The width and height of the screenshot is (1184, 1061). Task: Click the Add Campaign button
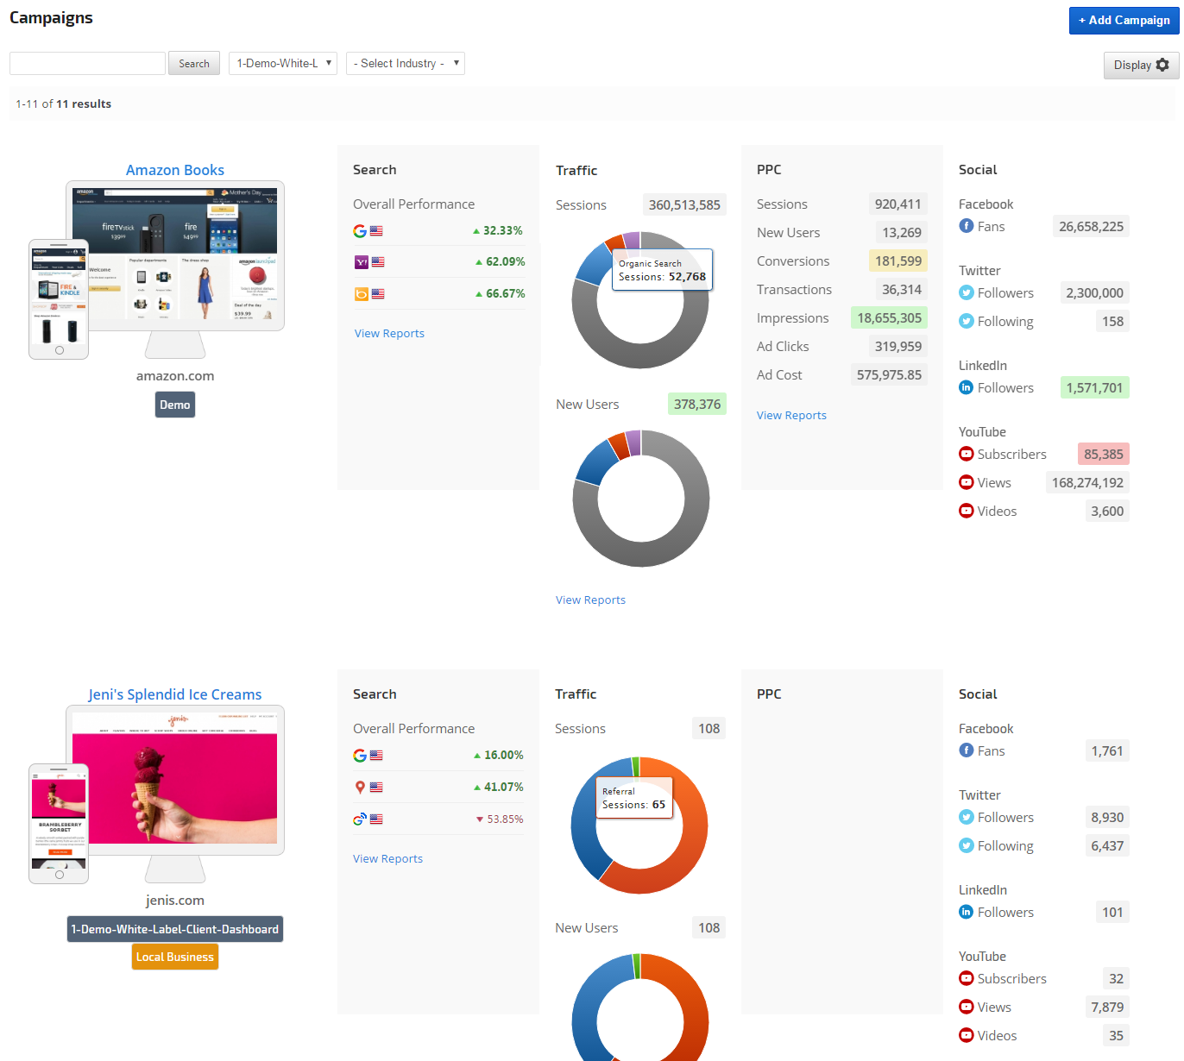(x=1124, y=20)
